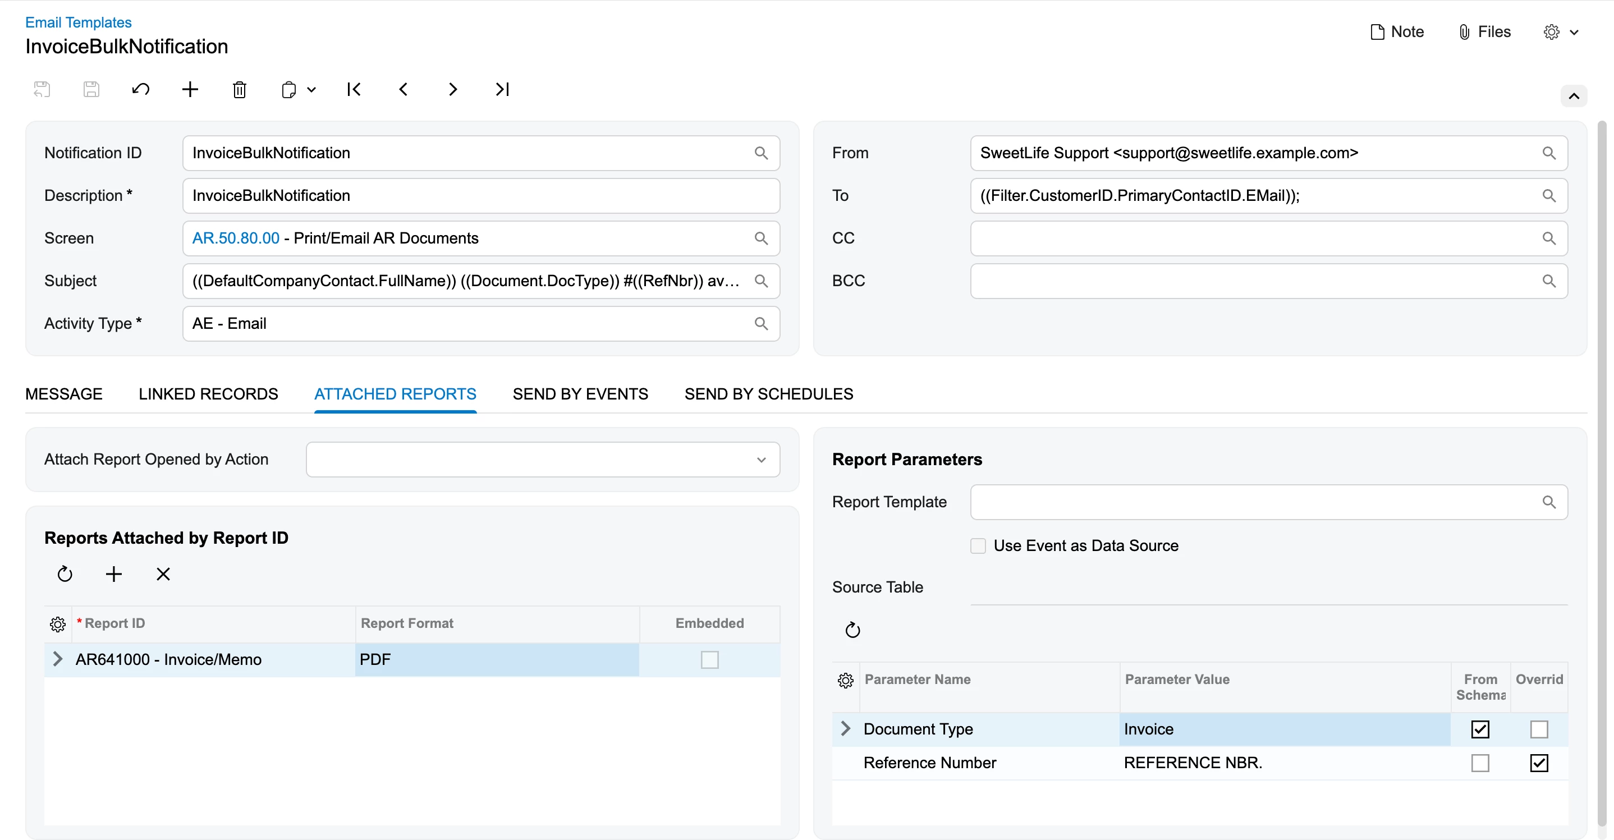Delete row in attached reports grid
Screen dimensions: 1614x840
[163, 574]
